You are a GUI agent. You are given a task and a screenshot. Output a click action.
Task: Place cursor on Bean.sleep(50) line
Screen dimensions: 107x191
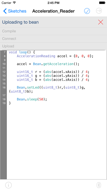[x=32, y=99]
